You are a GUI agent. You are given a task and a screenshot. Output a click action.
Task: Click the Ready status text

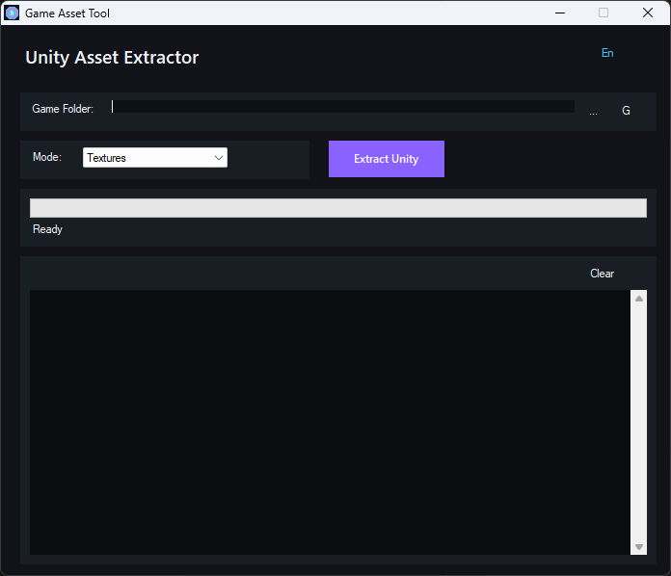47,229
